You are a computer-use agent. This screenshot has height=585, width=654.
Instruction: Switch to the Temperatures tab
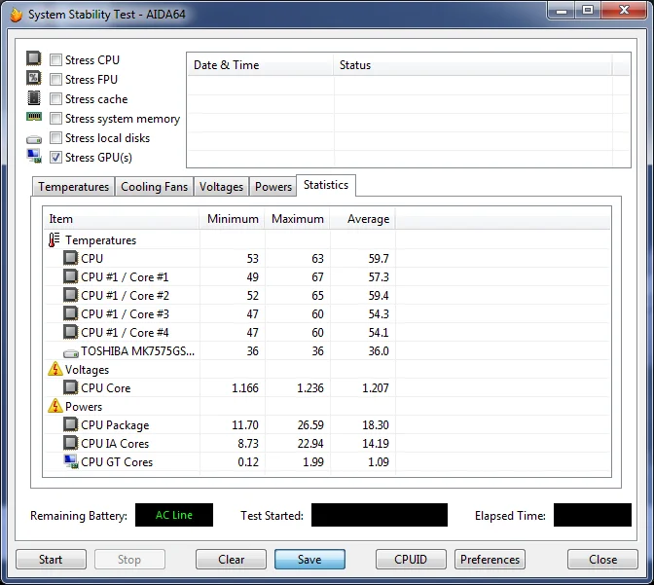point(73,187)
